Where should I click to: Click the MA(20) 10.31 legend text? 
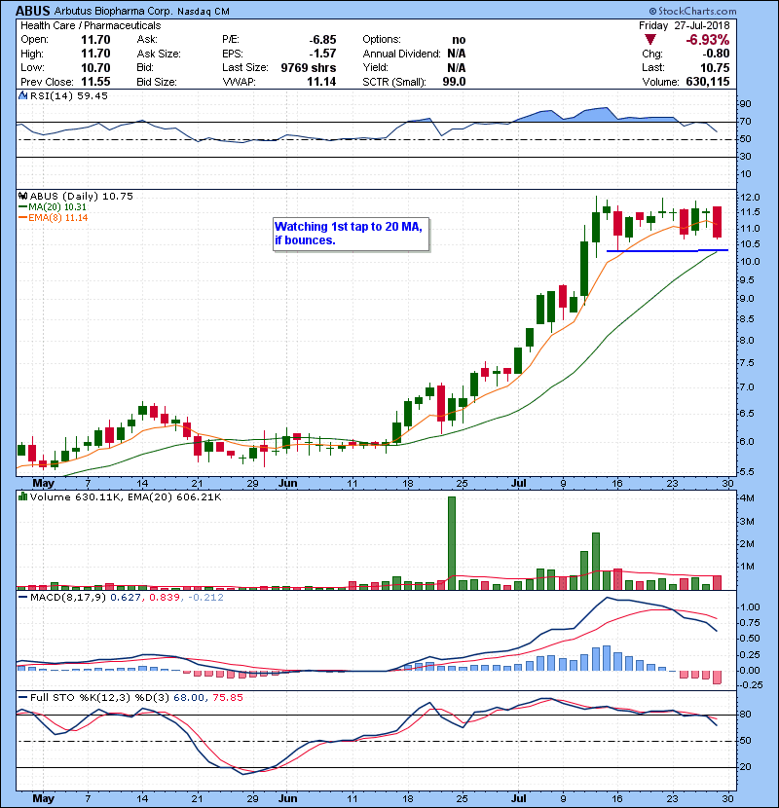(x=57, y=206)
